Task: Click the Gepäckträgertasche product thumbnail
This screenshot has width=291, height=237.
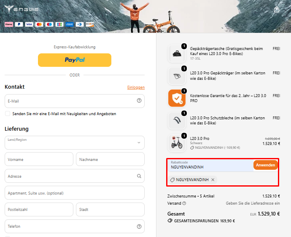Action: (177, 54)
